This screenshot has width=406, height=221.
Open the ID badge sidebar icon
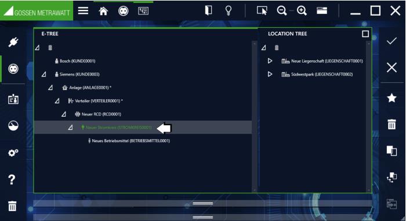click(13, 100)
